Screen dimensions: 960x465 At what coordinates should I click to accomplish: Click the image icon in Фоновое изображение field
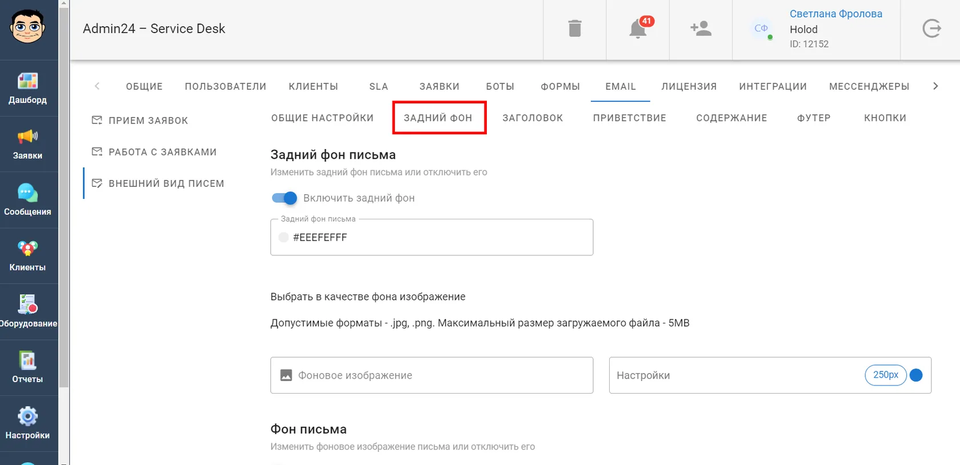pyautogui.click(x=286, y=375)
